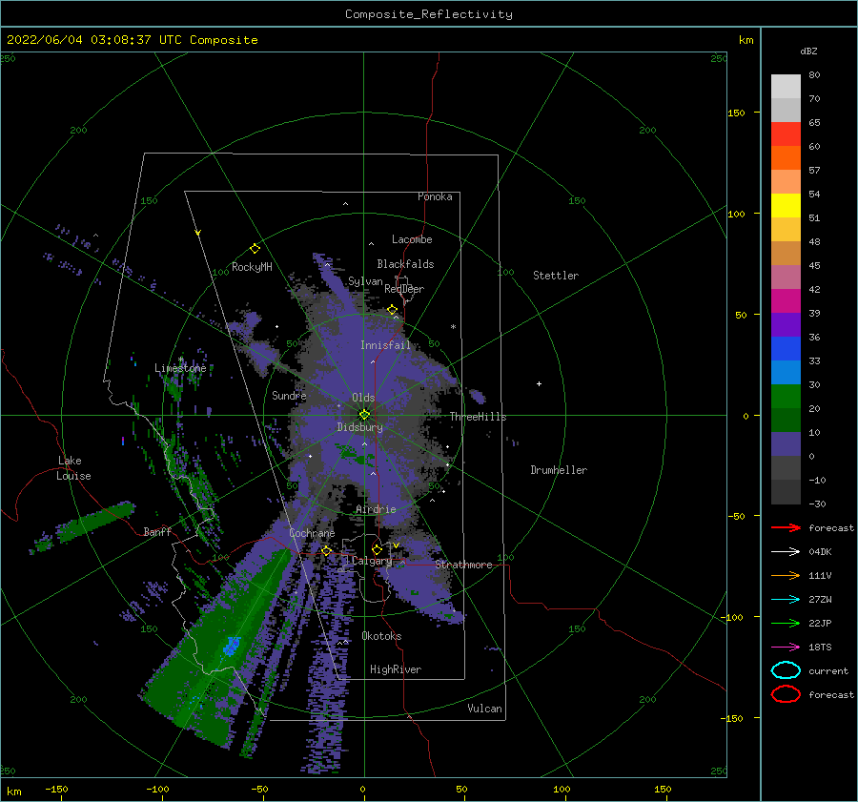The width and height of the screenshot is (858, 802).
Task: Click the yellow station marker near Cochrane
Action: [x=326, y=550]
